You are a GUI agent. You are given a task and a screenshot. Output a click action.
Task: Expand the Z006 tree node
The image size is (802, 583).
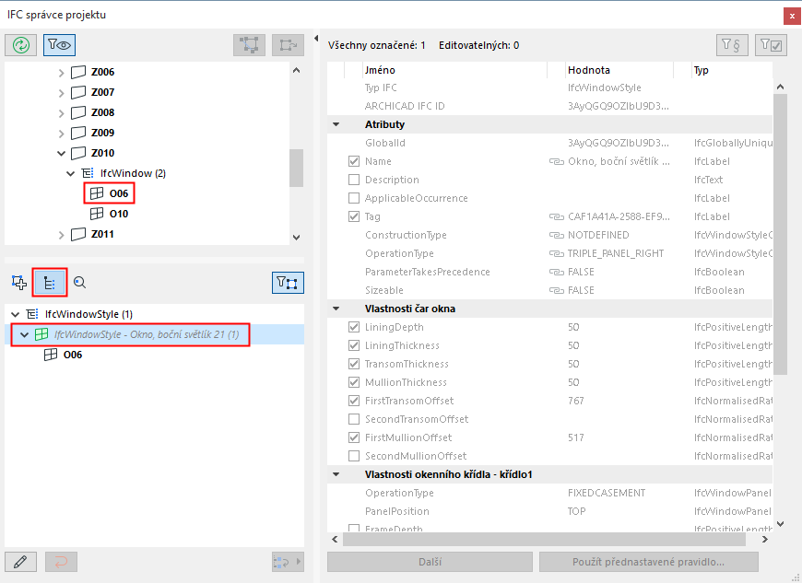tap(62, 73)
